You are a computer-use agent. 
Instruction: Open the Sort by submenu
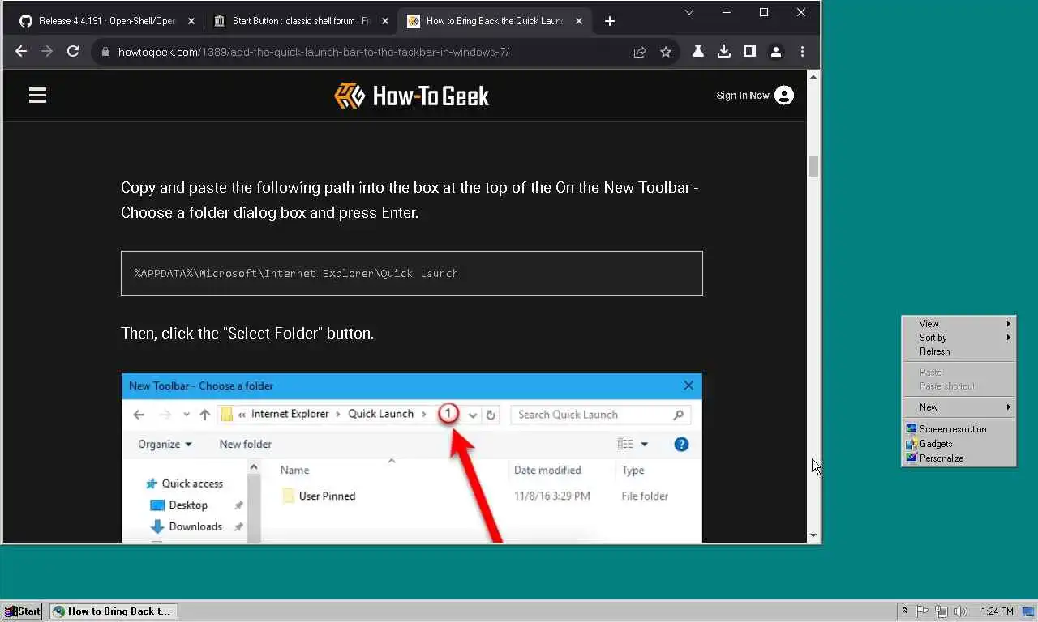click(959, 337)
